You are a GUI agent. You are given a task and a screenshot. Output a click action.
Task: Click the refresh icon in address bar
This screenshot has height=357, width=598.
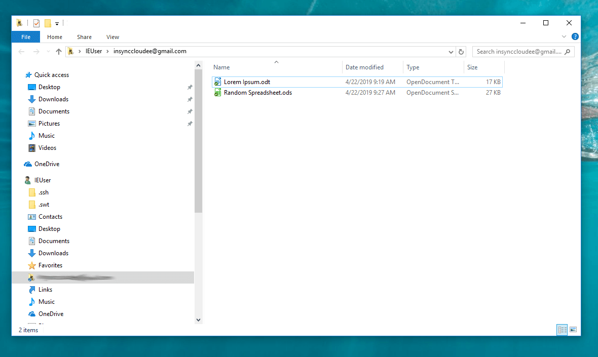coord(461,52)
